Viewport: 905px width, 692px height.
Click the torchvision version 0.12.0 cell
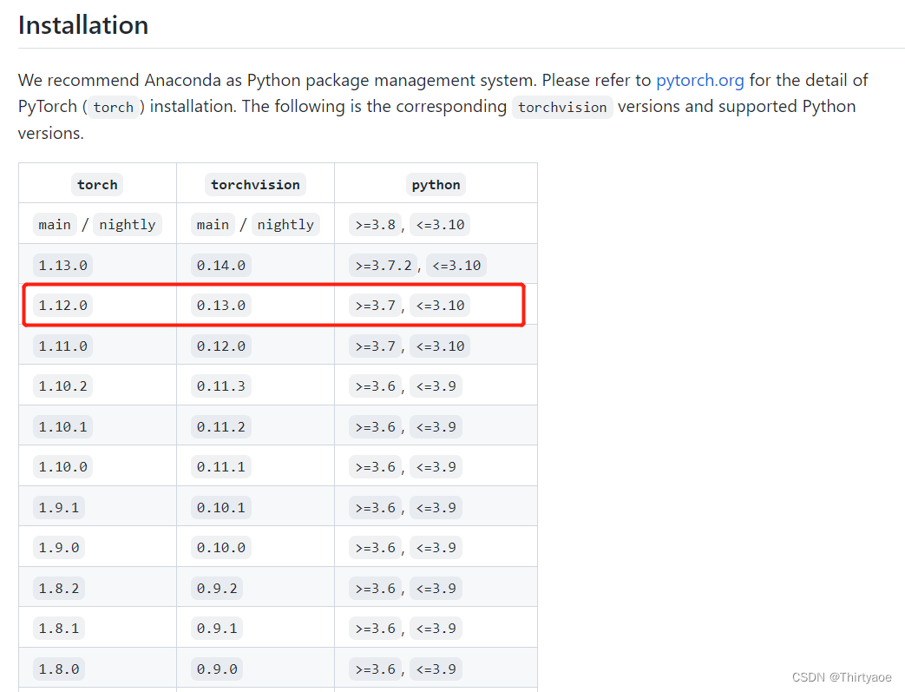tap(220, 346)
